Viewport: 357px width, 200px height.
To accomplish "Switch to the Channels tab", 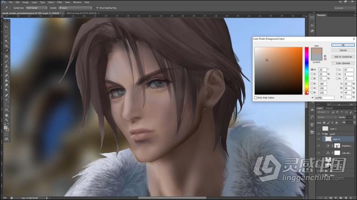I will (329, 108).
